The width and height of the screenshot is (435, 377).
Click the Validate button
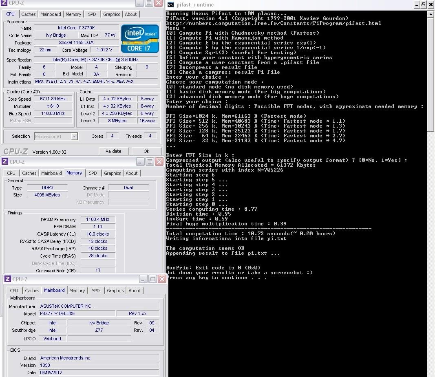pyautogui.click(x=113, y=151)
